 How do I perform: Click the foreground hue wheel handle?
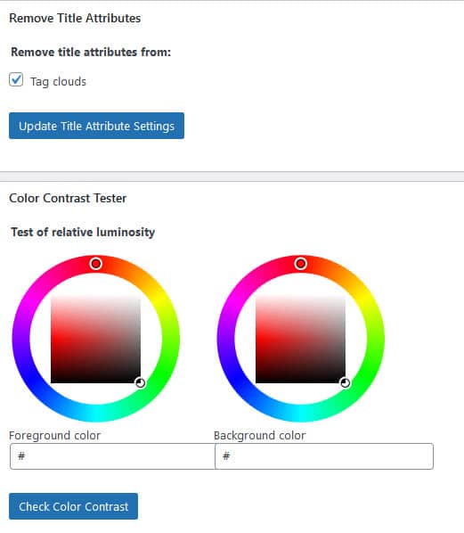[x=96, y=264]
